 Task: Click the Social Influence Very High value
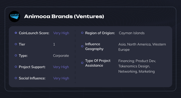(x=61, y=78)
